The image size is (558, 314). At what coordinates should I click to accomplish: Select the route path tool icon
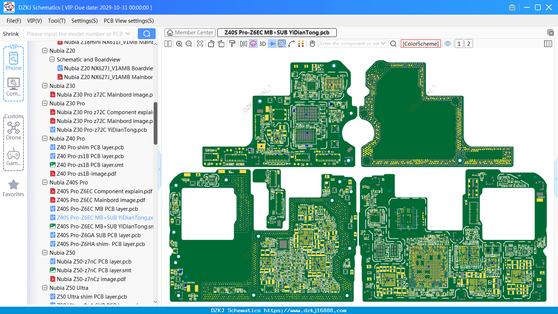pyautogui.click(x=292, y=44)
